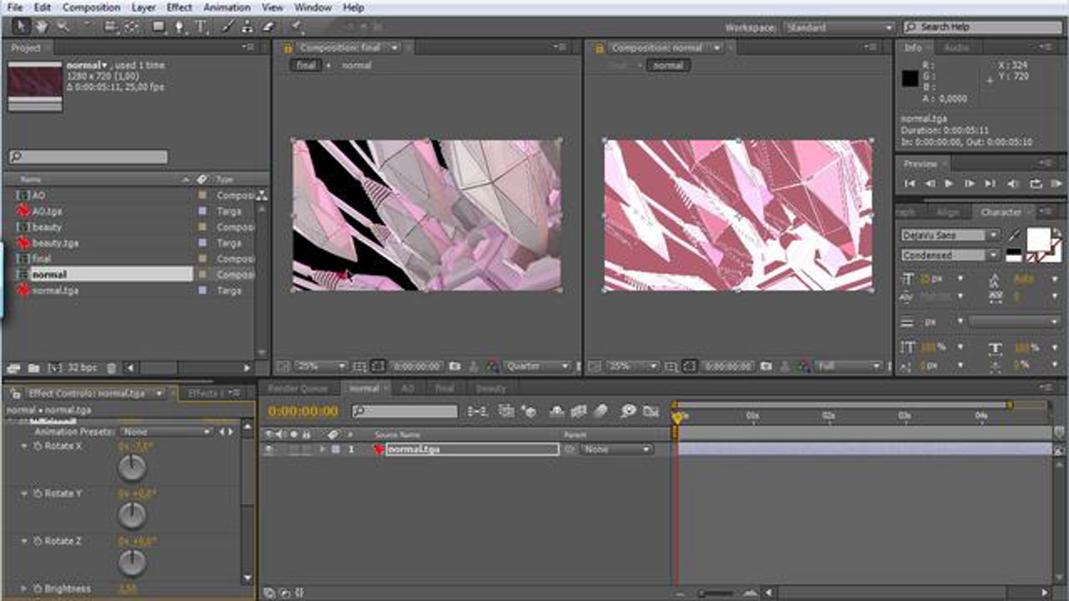
Task: Take snapshot in final composition viewer
Action: (454, 366)
